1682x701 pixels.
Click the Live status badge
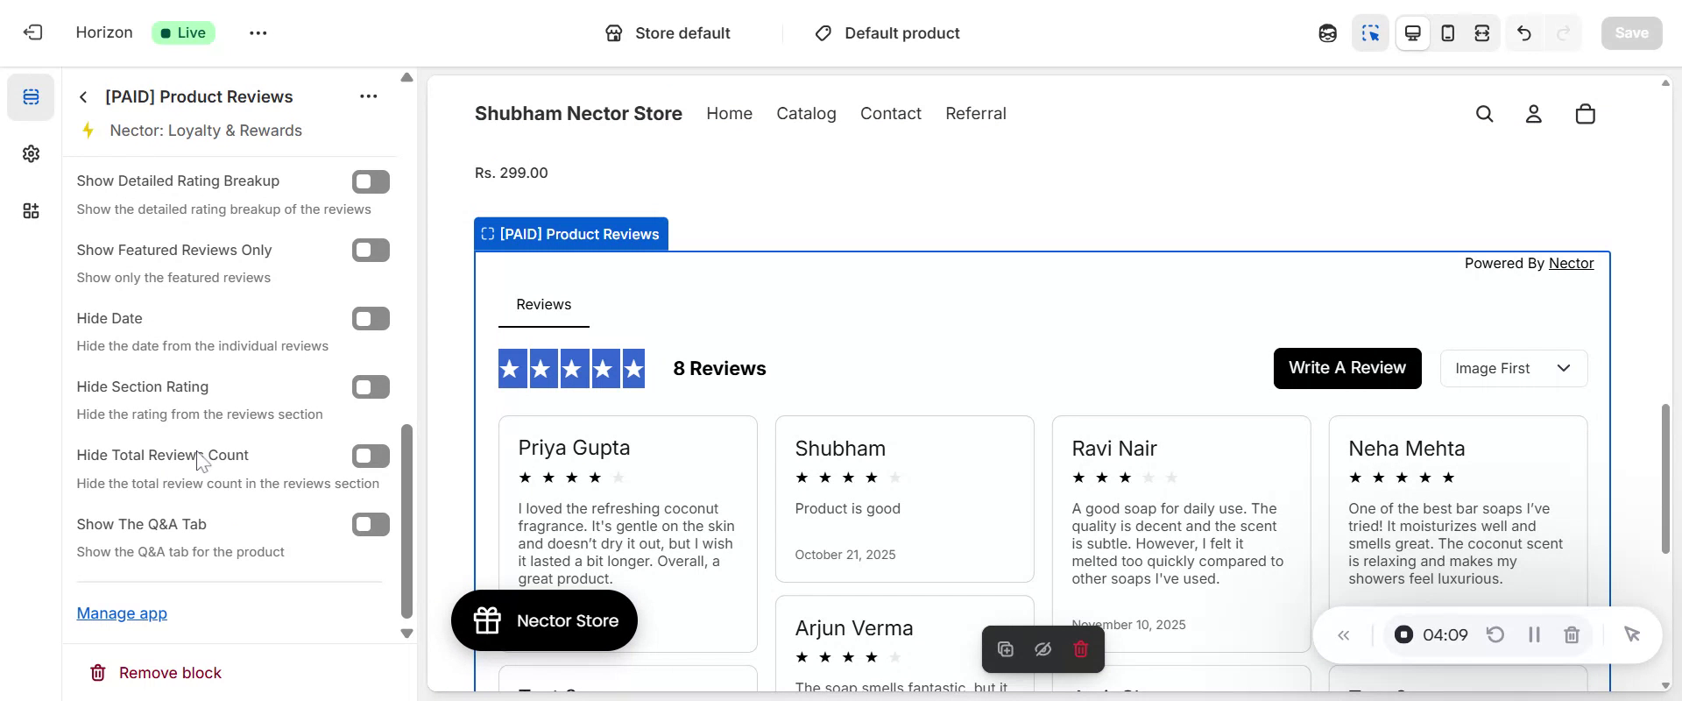(x=184, y=33)
